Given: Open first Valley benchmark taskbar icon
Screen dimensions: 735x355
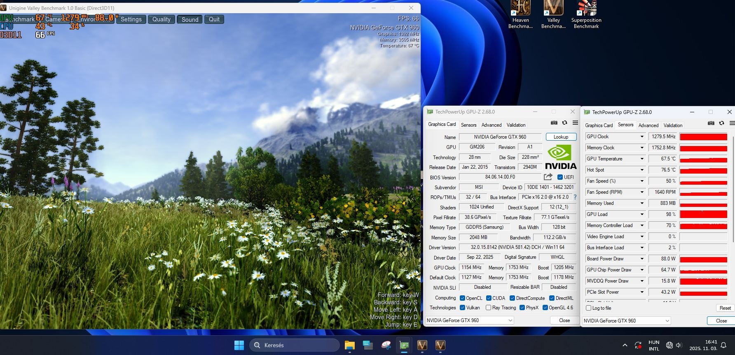Looking at the screenshot, I should pyautogui.click(x=422, y=345).
